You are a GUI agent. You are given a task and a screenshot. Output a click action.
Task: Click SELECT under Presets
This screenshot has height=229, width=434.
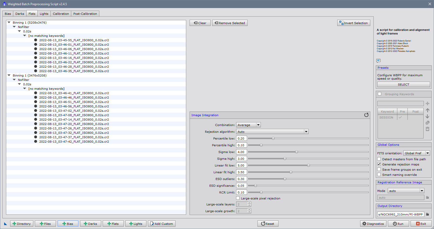(x=404, y=85)
